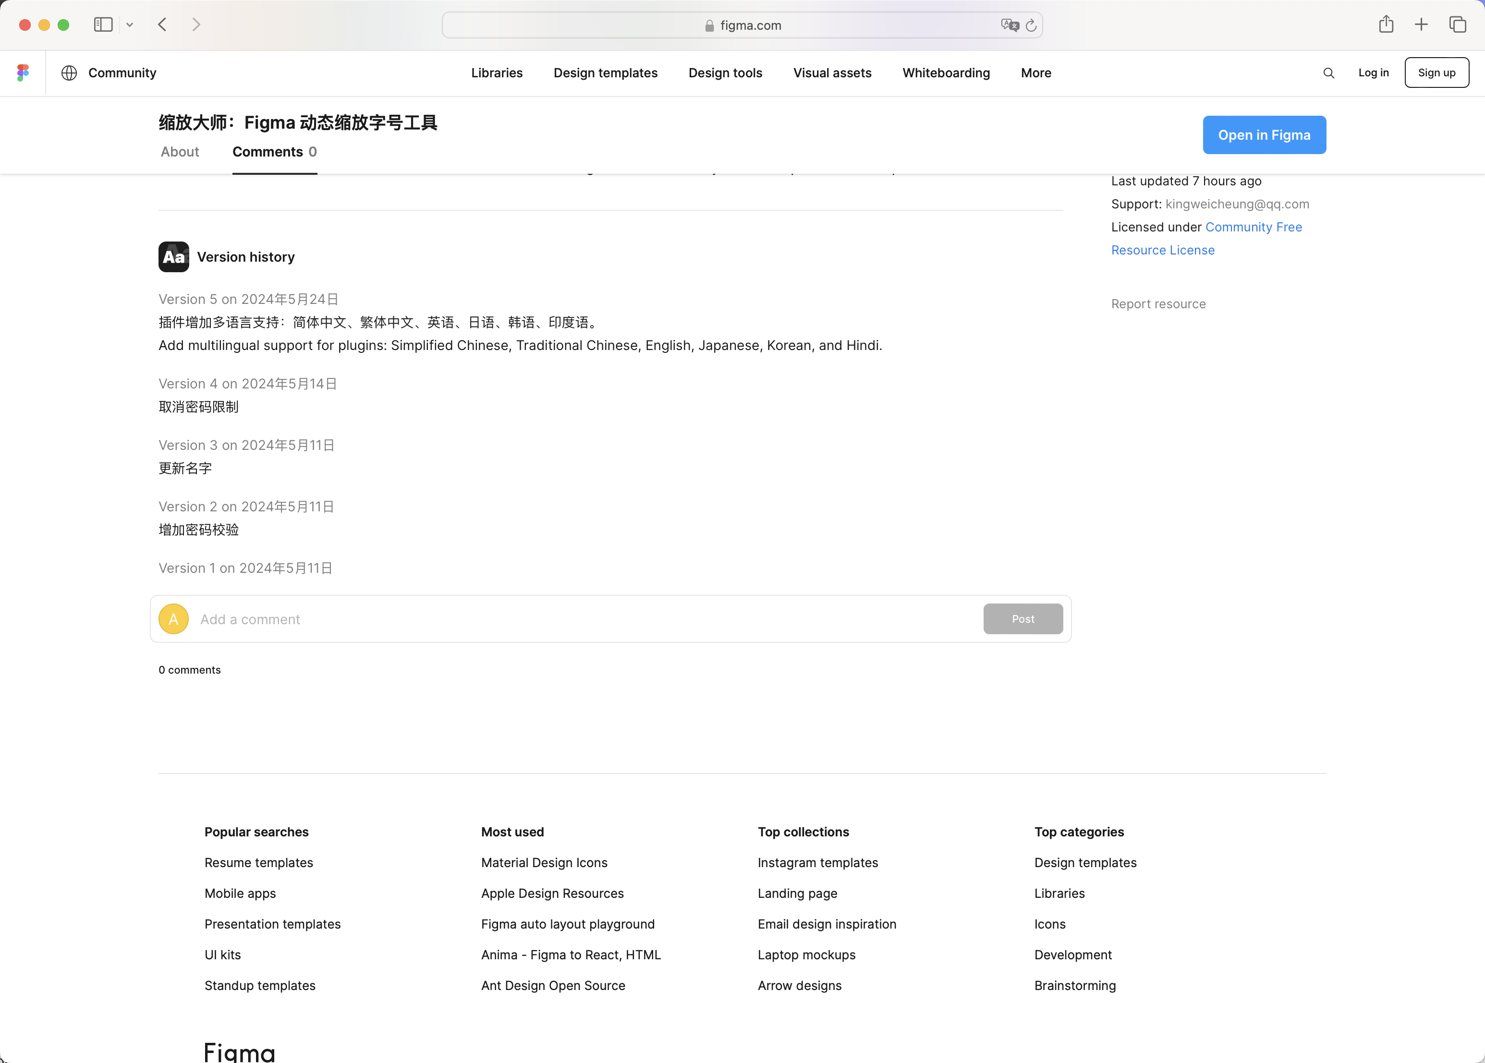The image size is (1485, 1063).
Task: Switch to the About tab
Action: point(180,152)
